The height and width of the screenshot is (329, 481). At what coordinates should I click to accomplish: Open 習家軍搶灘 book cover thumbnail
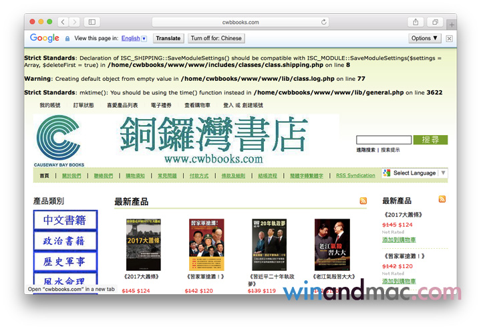(x=206, y=245)
